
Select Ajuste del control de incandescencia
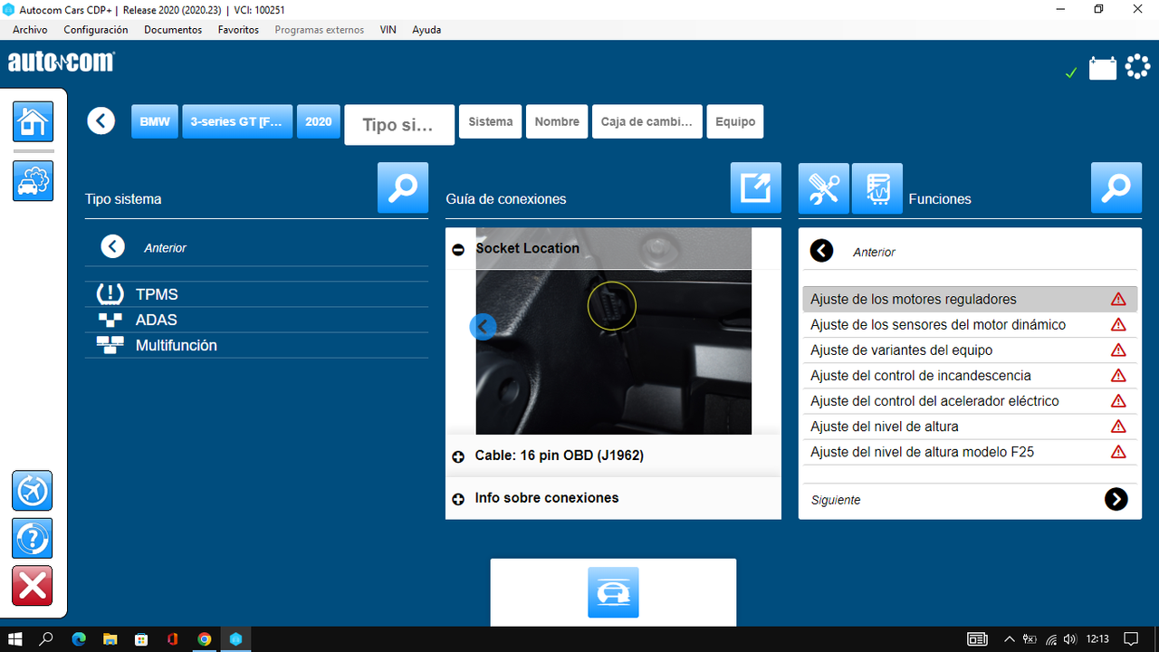coord(970,375)
